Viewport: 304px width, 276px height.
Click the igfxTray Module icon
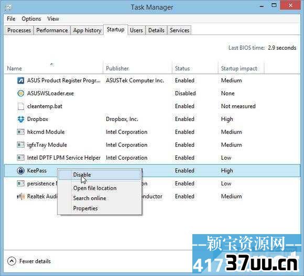coord(21,145)
